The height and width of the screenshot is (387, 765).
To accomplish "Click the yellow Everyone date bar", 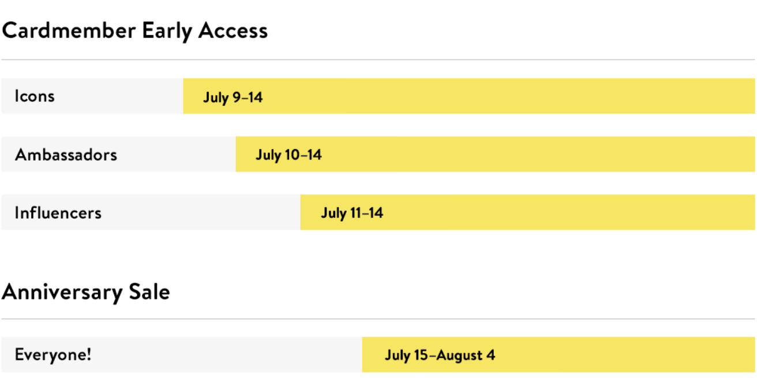I will [558, 355].
